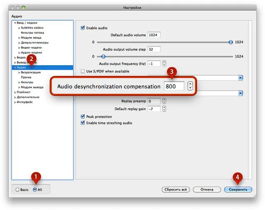
Task: Click the Отмена button
Action: point(207,190)
